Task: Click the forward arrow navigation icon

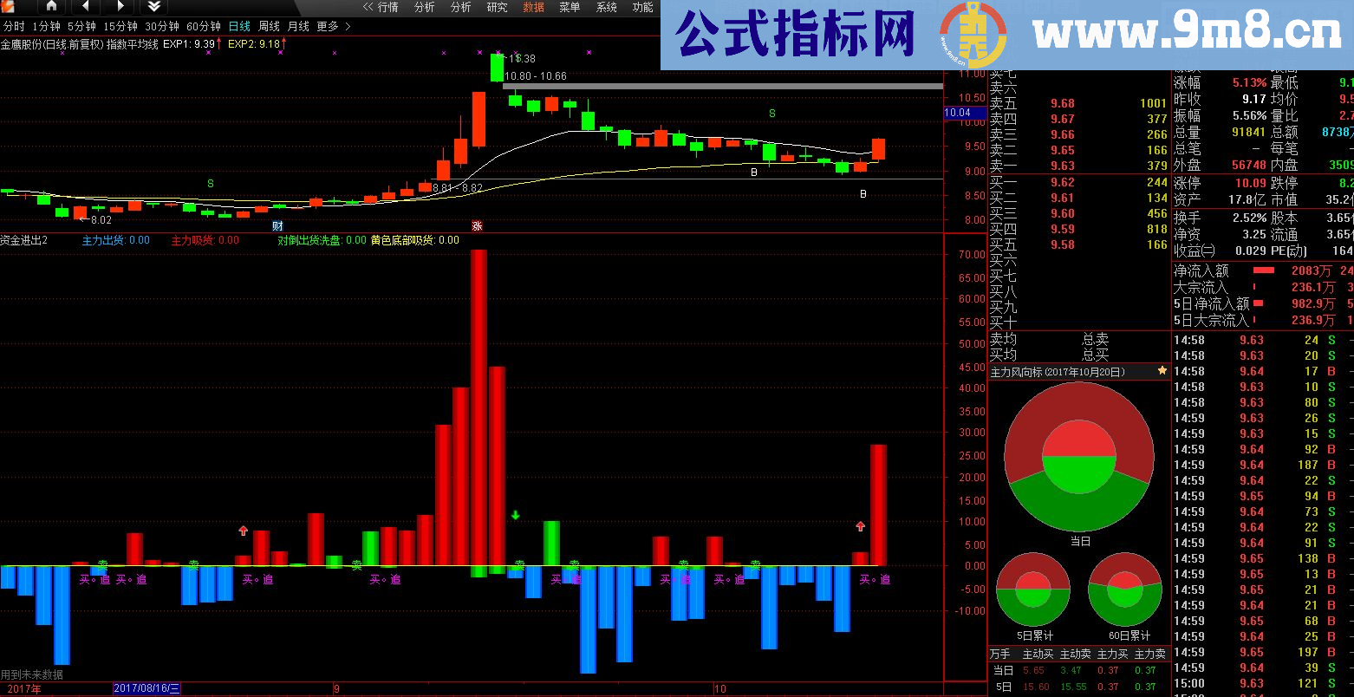Action: (119, 7)
